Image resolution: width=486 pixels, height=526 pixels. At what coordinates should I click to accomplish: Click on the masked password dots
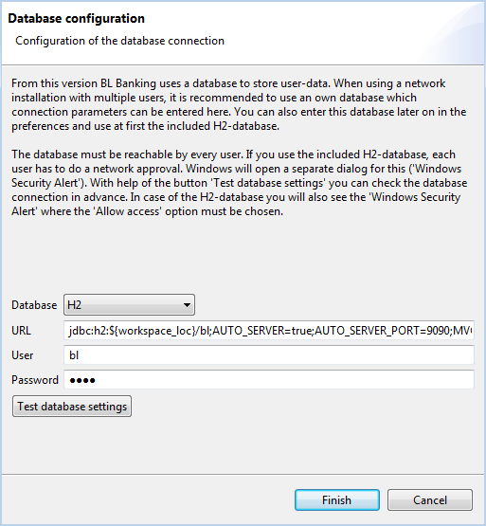[x=82, y=380]
